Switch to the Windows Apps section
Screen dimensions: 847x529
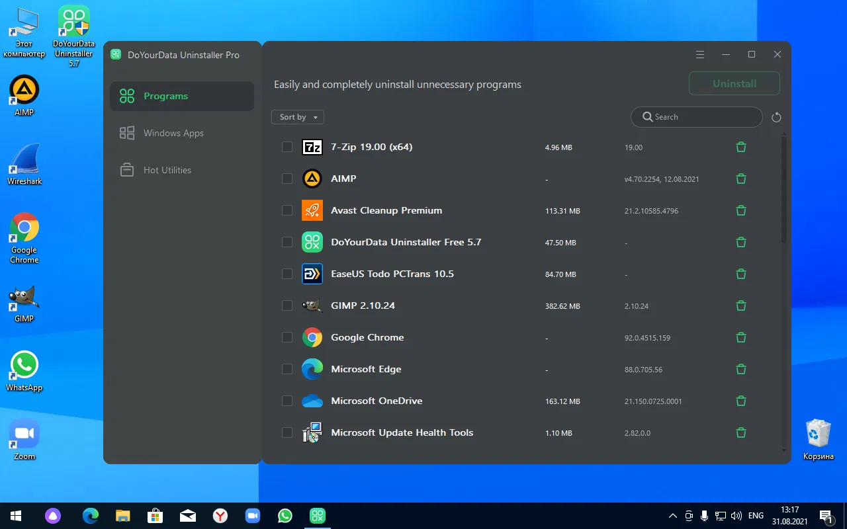(x=173, y=133)
